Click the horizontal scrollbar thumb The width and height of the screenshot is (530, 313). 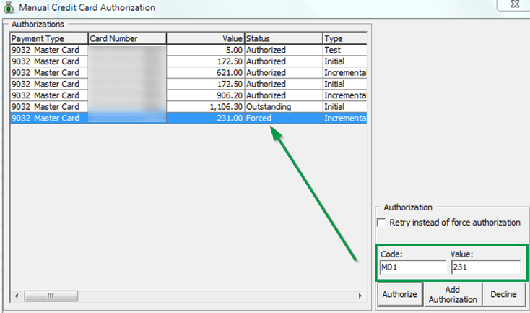point(51,296)
